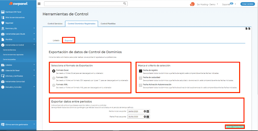Screen dimensions: 258x131
Task: Click the Crear servicio button
Action: tap(248, 4)
